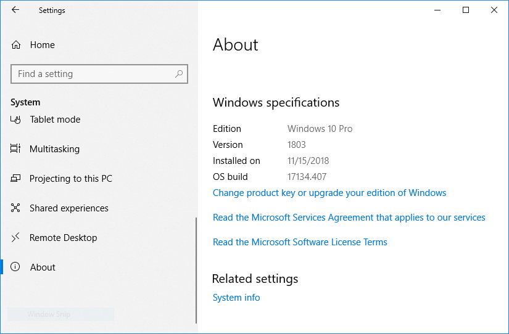Click the Version label

click(228, 145)
